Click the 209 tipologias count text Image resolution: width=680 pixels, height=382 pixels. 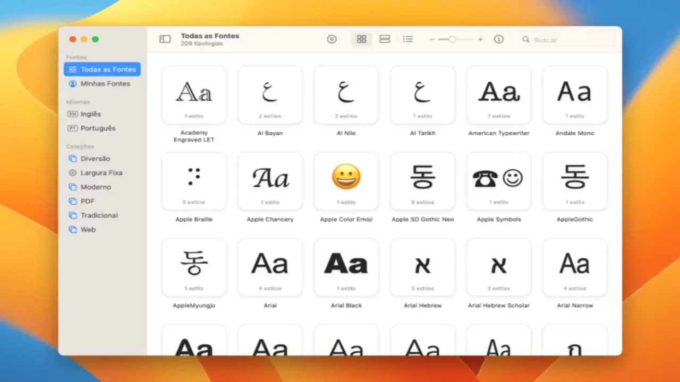pos(202,44)
